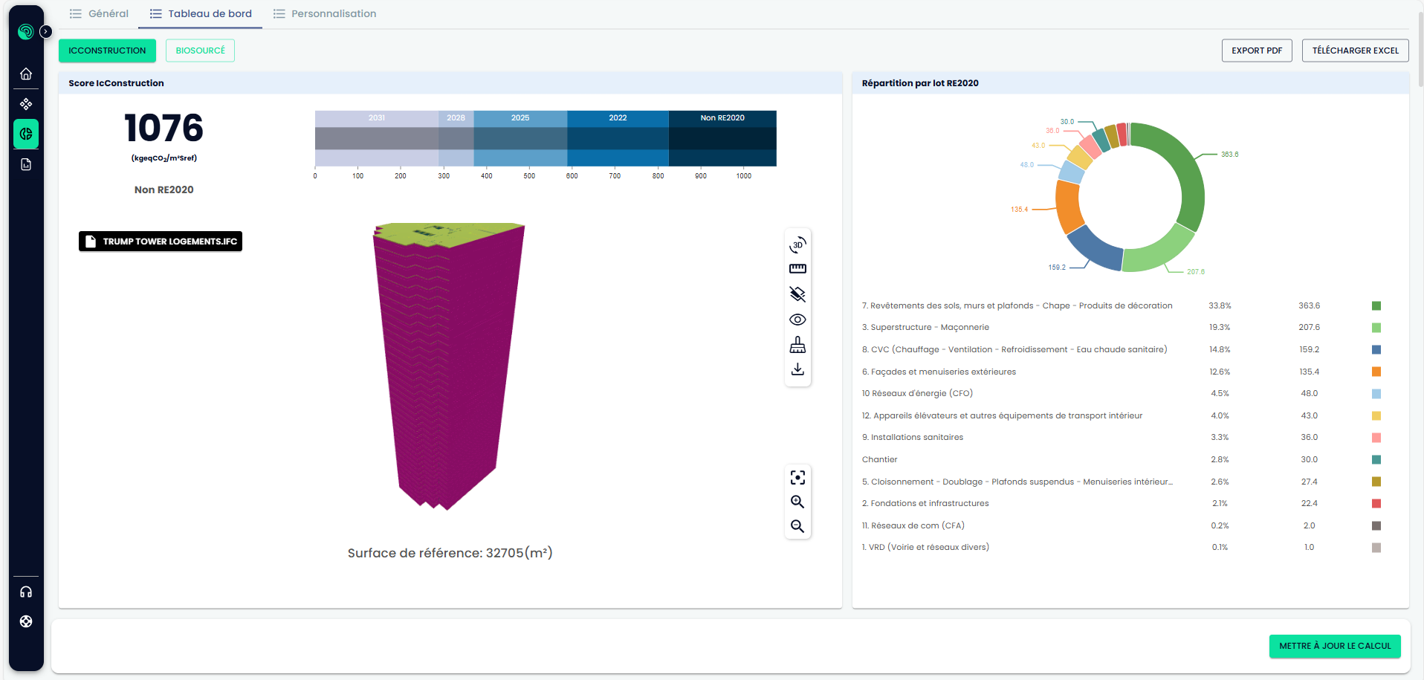
Task: Click the 2022 threshold band on the scale
Action: tap(618, 138)
